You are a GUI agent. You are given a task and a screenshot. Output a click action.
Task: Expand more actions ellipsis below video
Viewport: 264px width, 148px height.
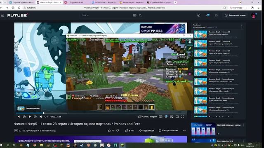(x=184, y=130)
